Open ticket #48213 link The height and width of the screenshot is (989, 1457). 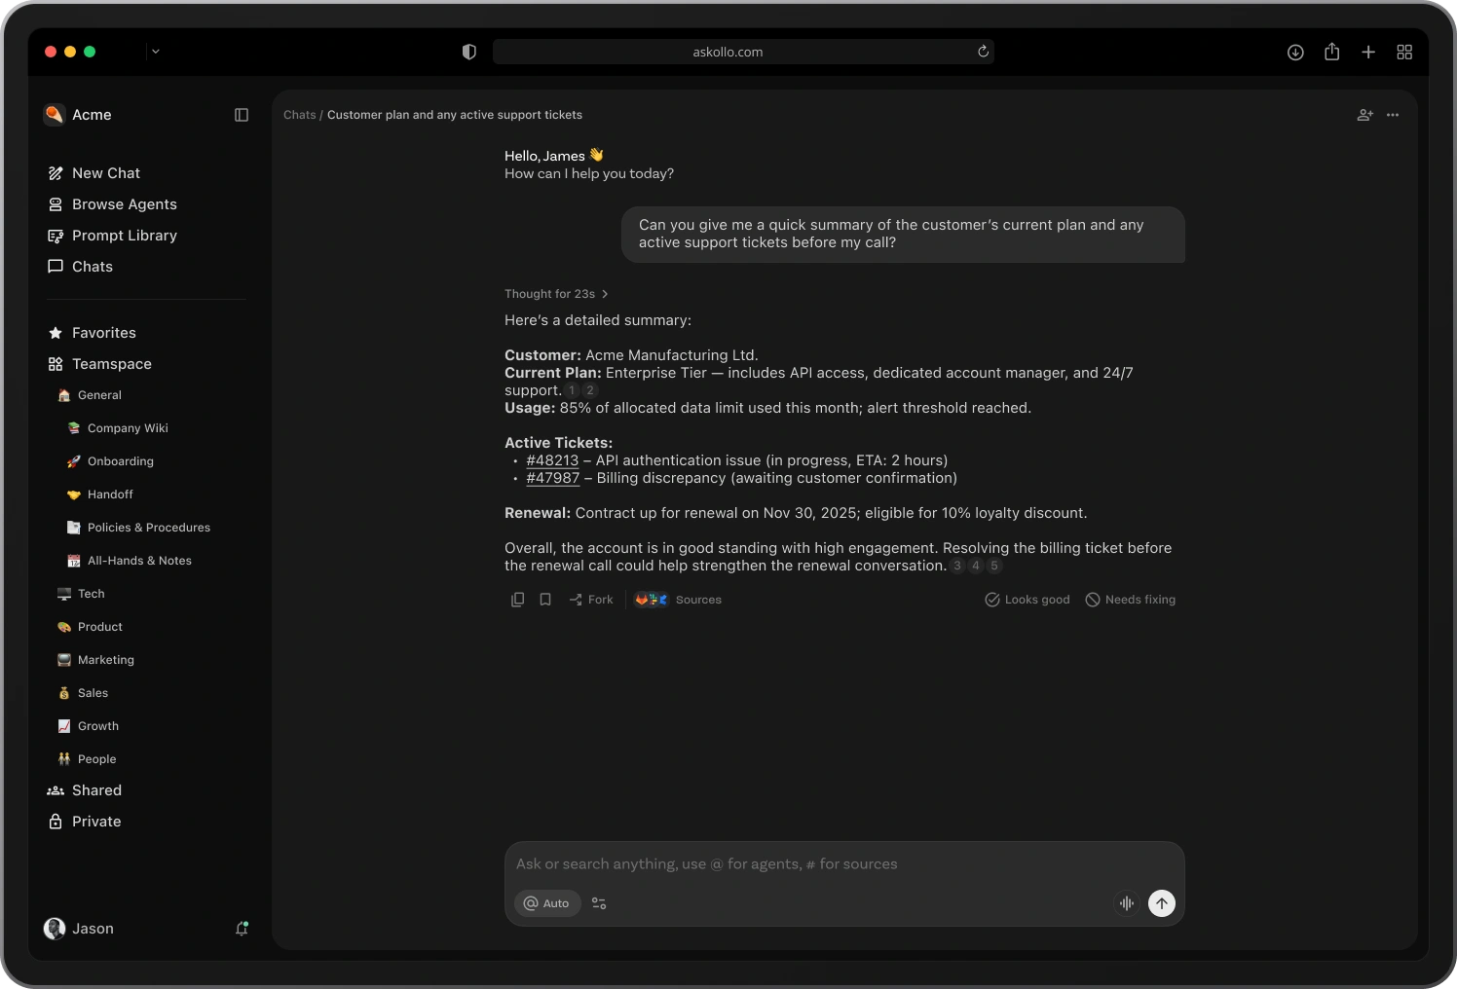click(552, 460)
